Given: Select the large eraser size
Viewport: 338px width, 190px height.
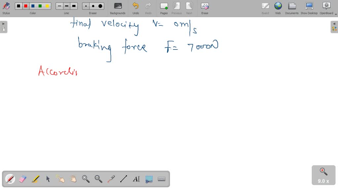Looking at the screenshot, I should 100,6.
